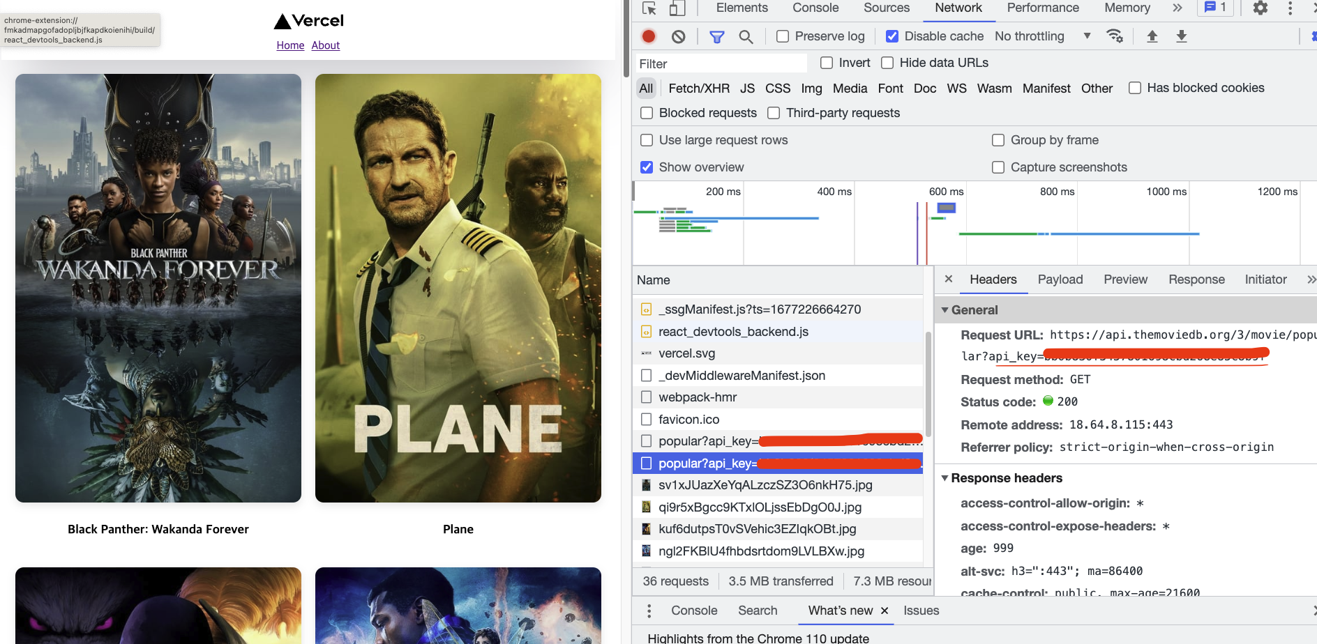Image resolution: width=1317 pixels, height=644 pixels.
Task: Open the Issues tab in the drawer
Action: click(x=921, y=611)
